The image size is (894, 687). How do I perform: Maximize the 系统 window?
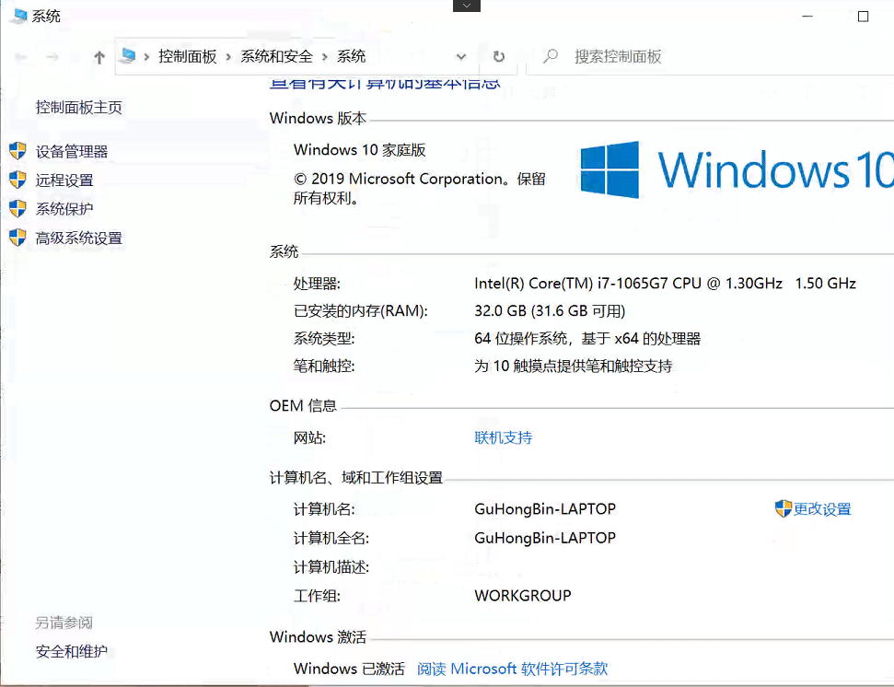tap(864, 17)
